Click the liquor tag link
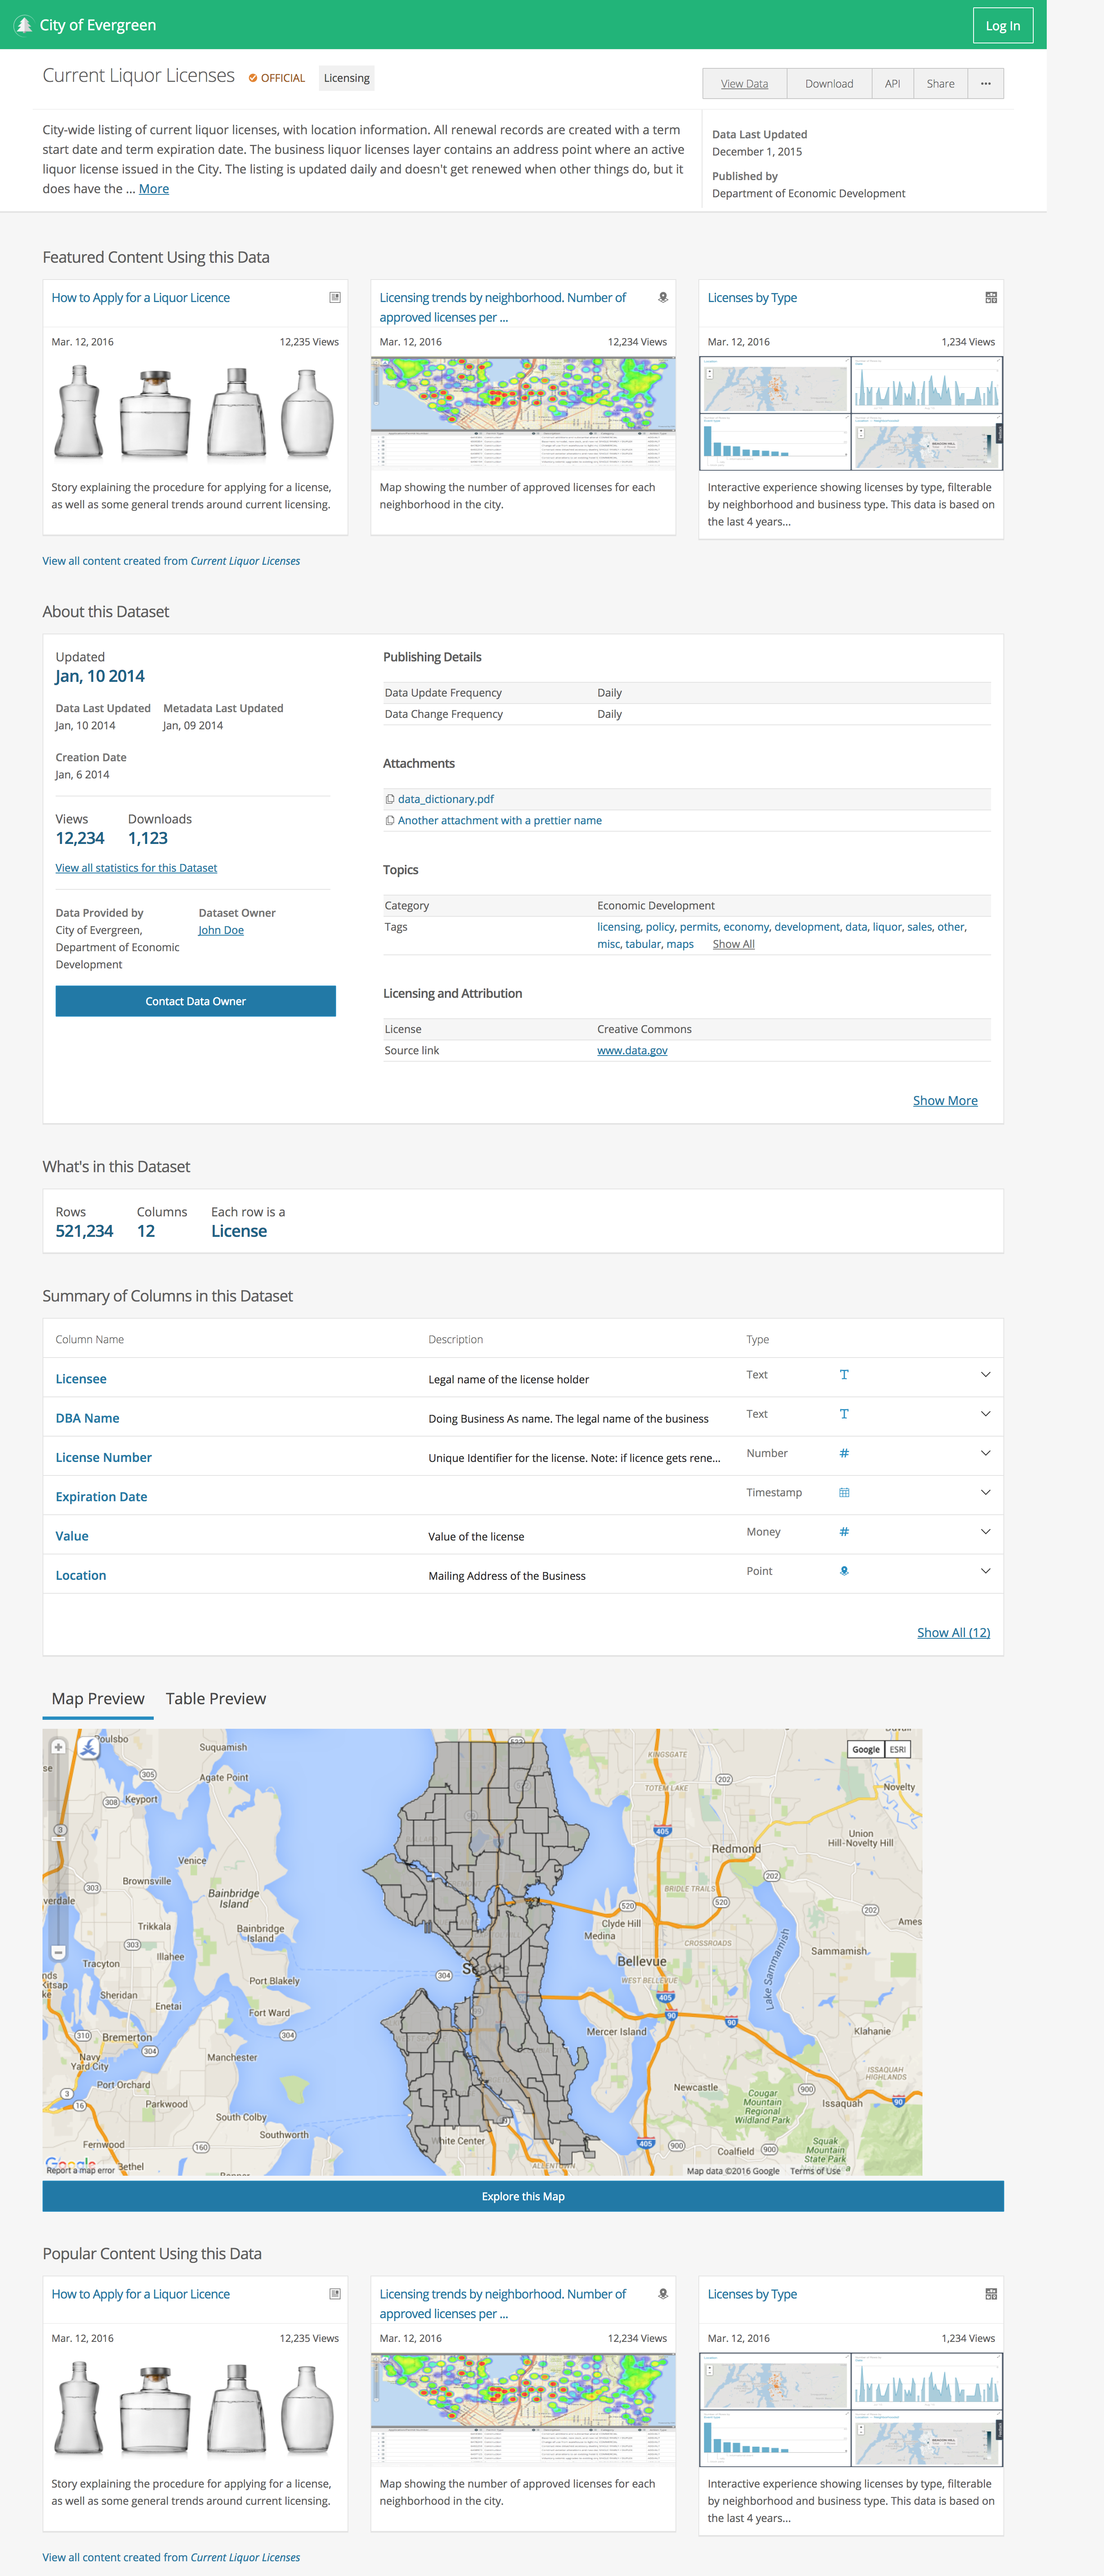Viewport: 1104px width, 2576px height. (x=887, y=927)
